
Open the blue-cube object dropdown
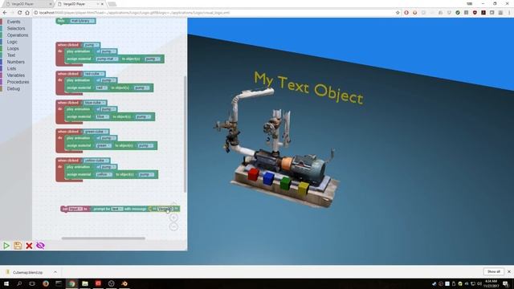[95, 103]
